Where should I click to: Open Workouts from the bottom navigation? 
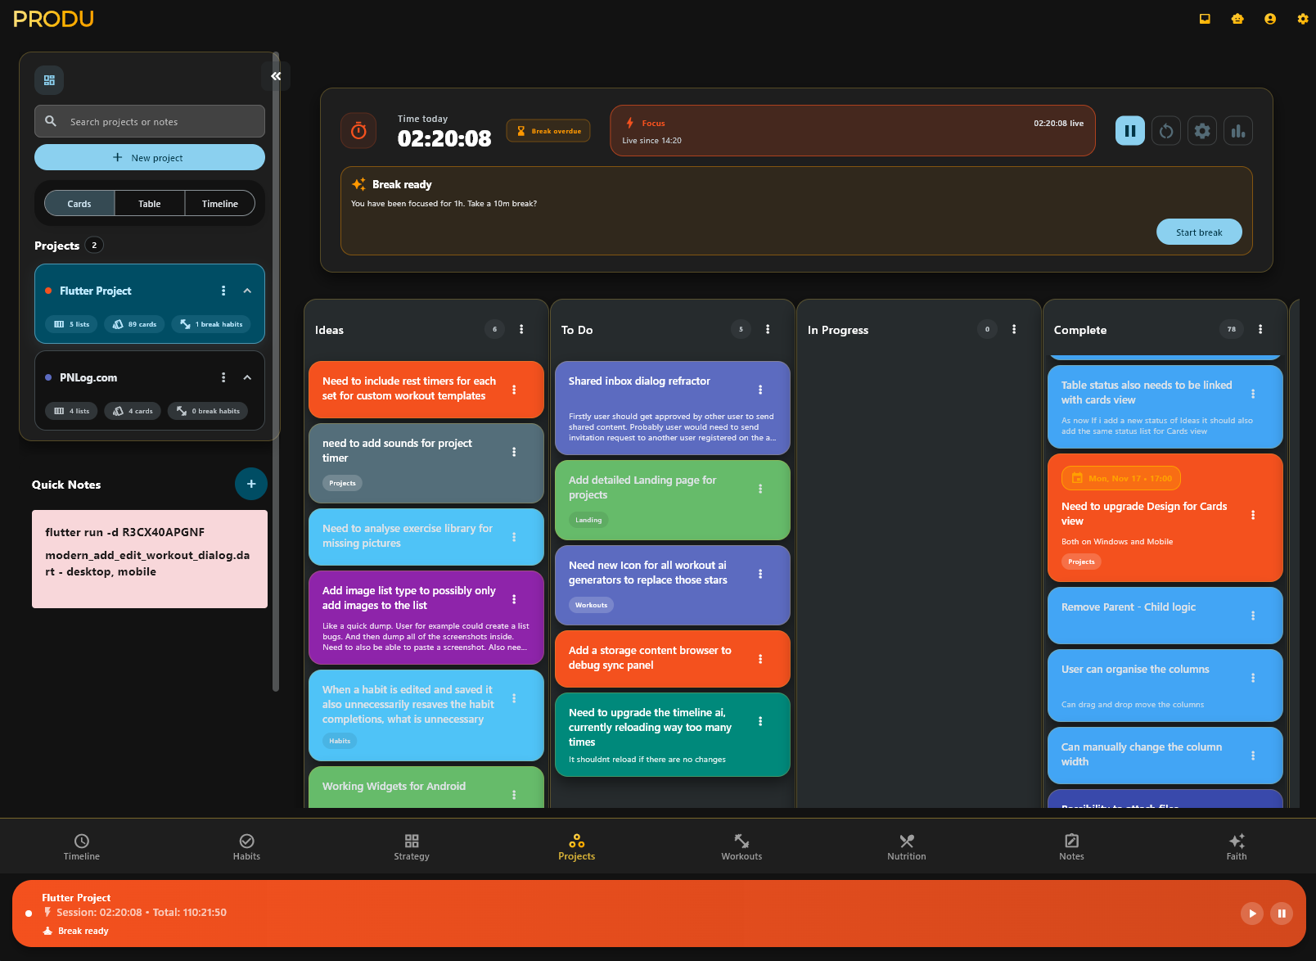click(741, 846)
